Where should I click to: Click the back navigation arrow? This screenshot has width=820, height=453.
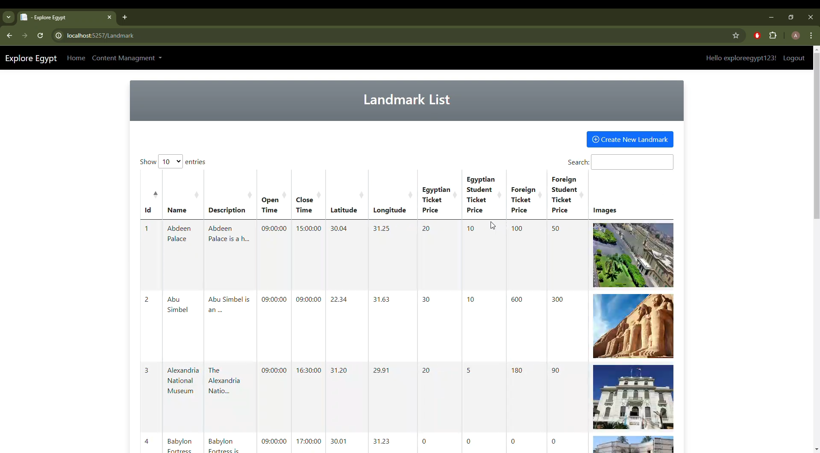pos(9,35)
